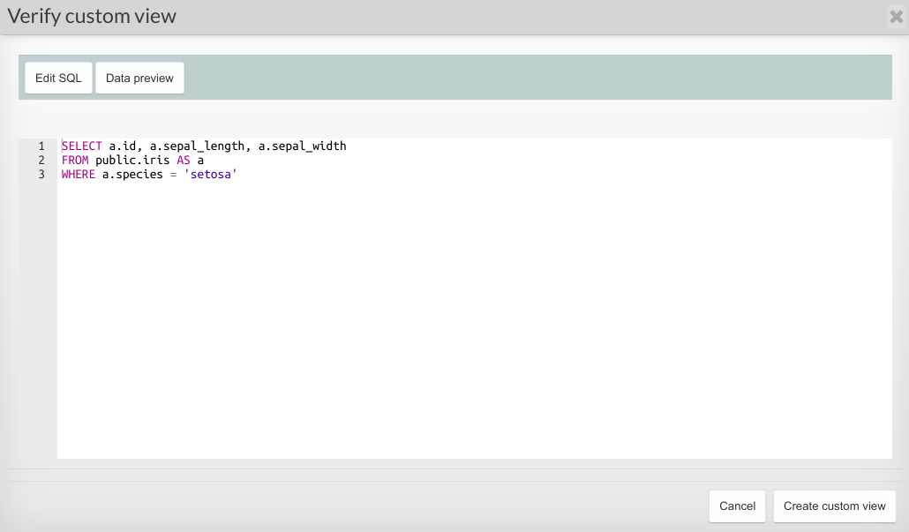Click the 'setosa' string literal
The image size is (909, 532).
point(211,174)
